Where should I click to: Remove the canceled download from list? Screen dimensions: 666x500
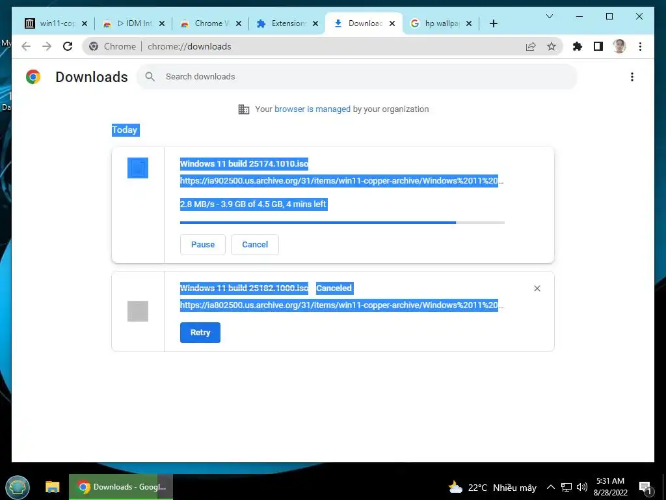pyautogui.click(x=537, y=288)
